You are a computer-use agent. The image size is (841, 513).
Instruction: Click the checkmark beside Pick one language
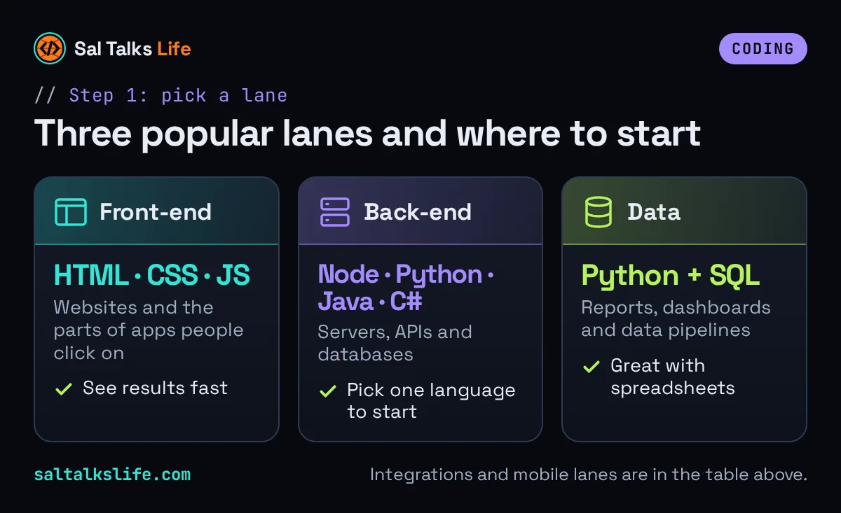pyautogui.click(x=327, y=391)
